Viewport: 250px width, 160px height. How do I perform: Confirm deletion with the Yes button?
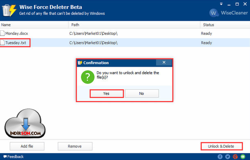coord(107,93)
